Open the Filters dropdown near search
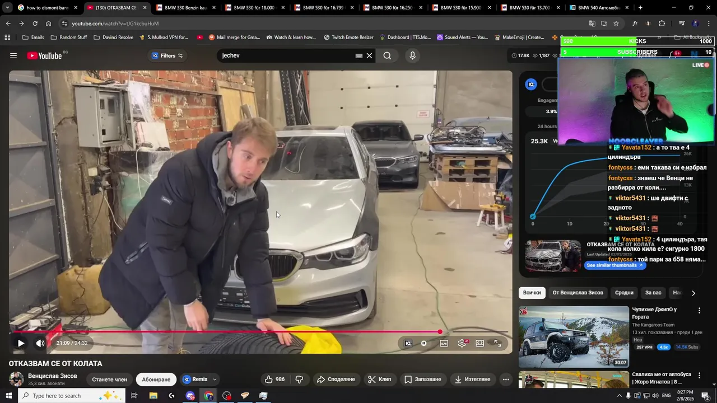This screenshot has width=717, height=403. pos(167,55)
